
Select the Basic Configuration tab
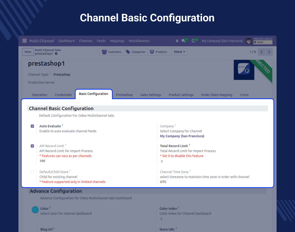tap(94, 94)
